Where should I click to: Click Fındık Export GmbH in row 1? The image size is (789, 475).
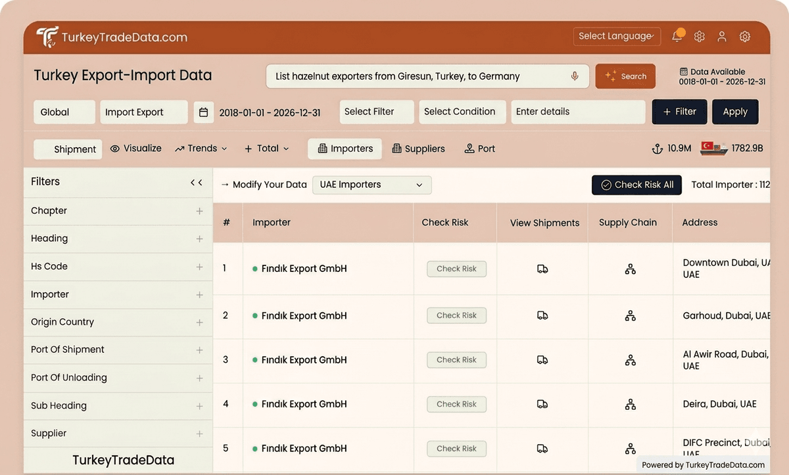click(x=304, y=269)
